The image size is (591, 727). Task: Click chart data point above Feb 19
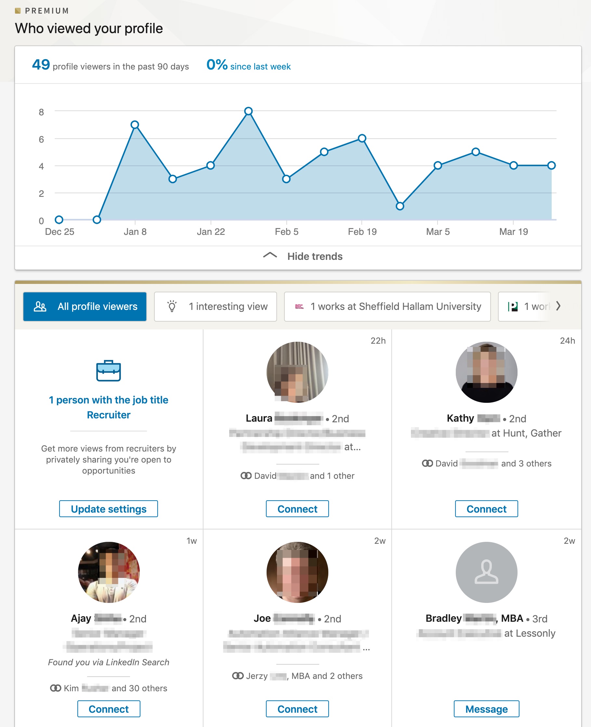362,138
